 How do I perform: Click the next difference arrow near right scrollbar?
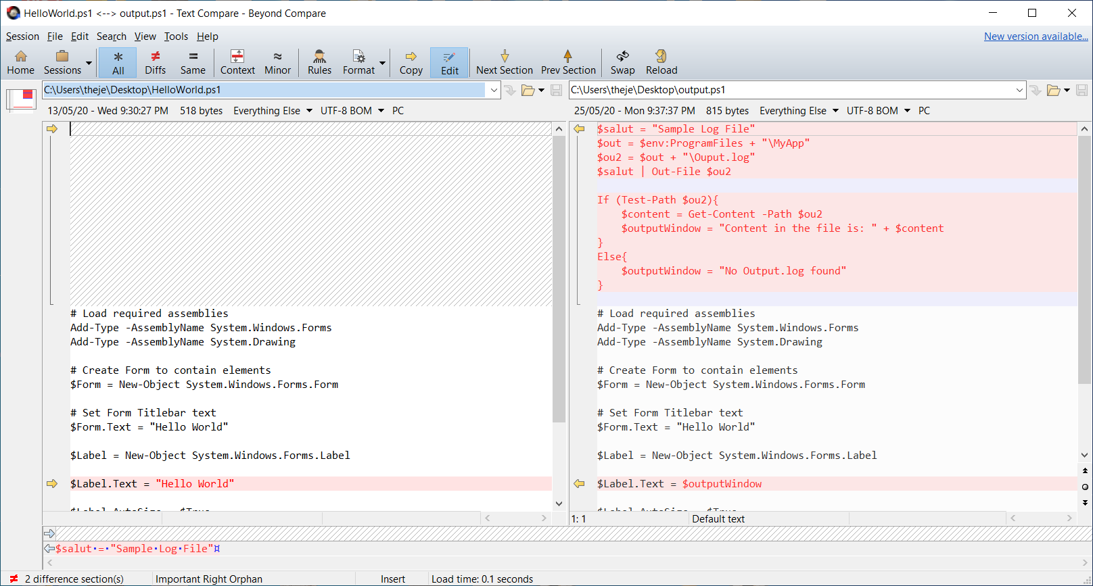coord(1085,503)
